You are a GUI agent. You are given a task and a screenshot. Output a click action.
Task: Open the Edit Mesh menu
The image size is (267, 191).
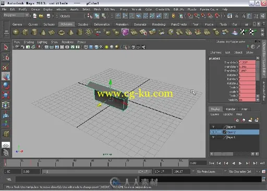(109, 9)
